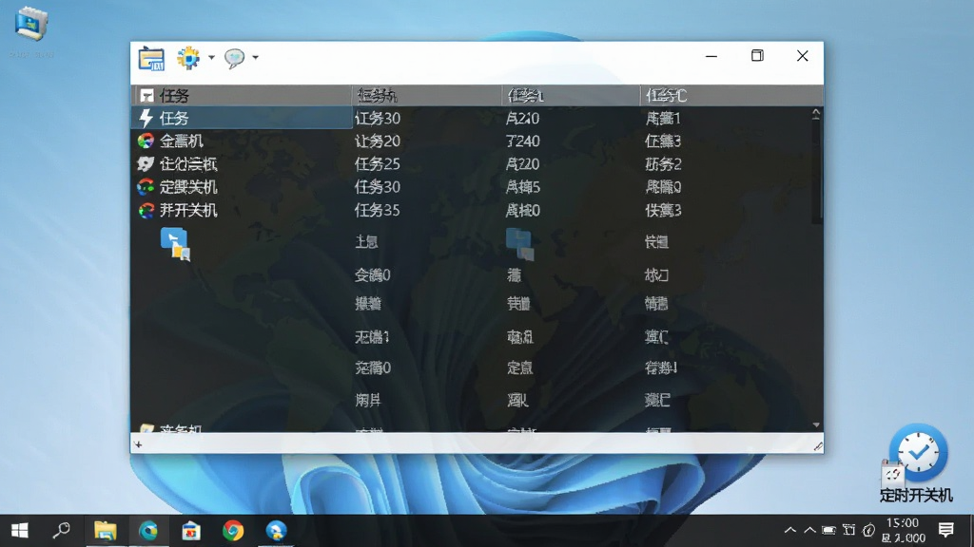Expand dropdown arrow next to speech bubble
Image resolution: width=974 pixels, height=547 pixels.
[255, 58]
